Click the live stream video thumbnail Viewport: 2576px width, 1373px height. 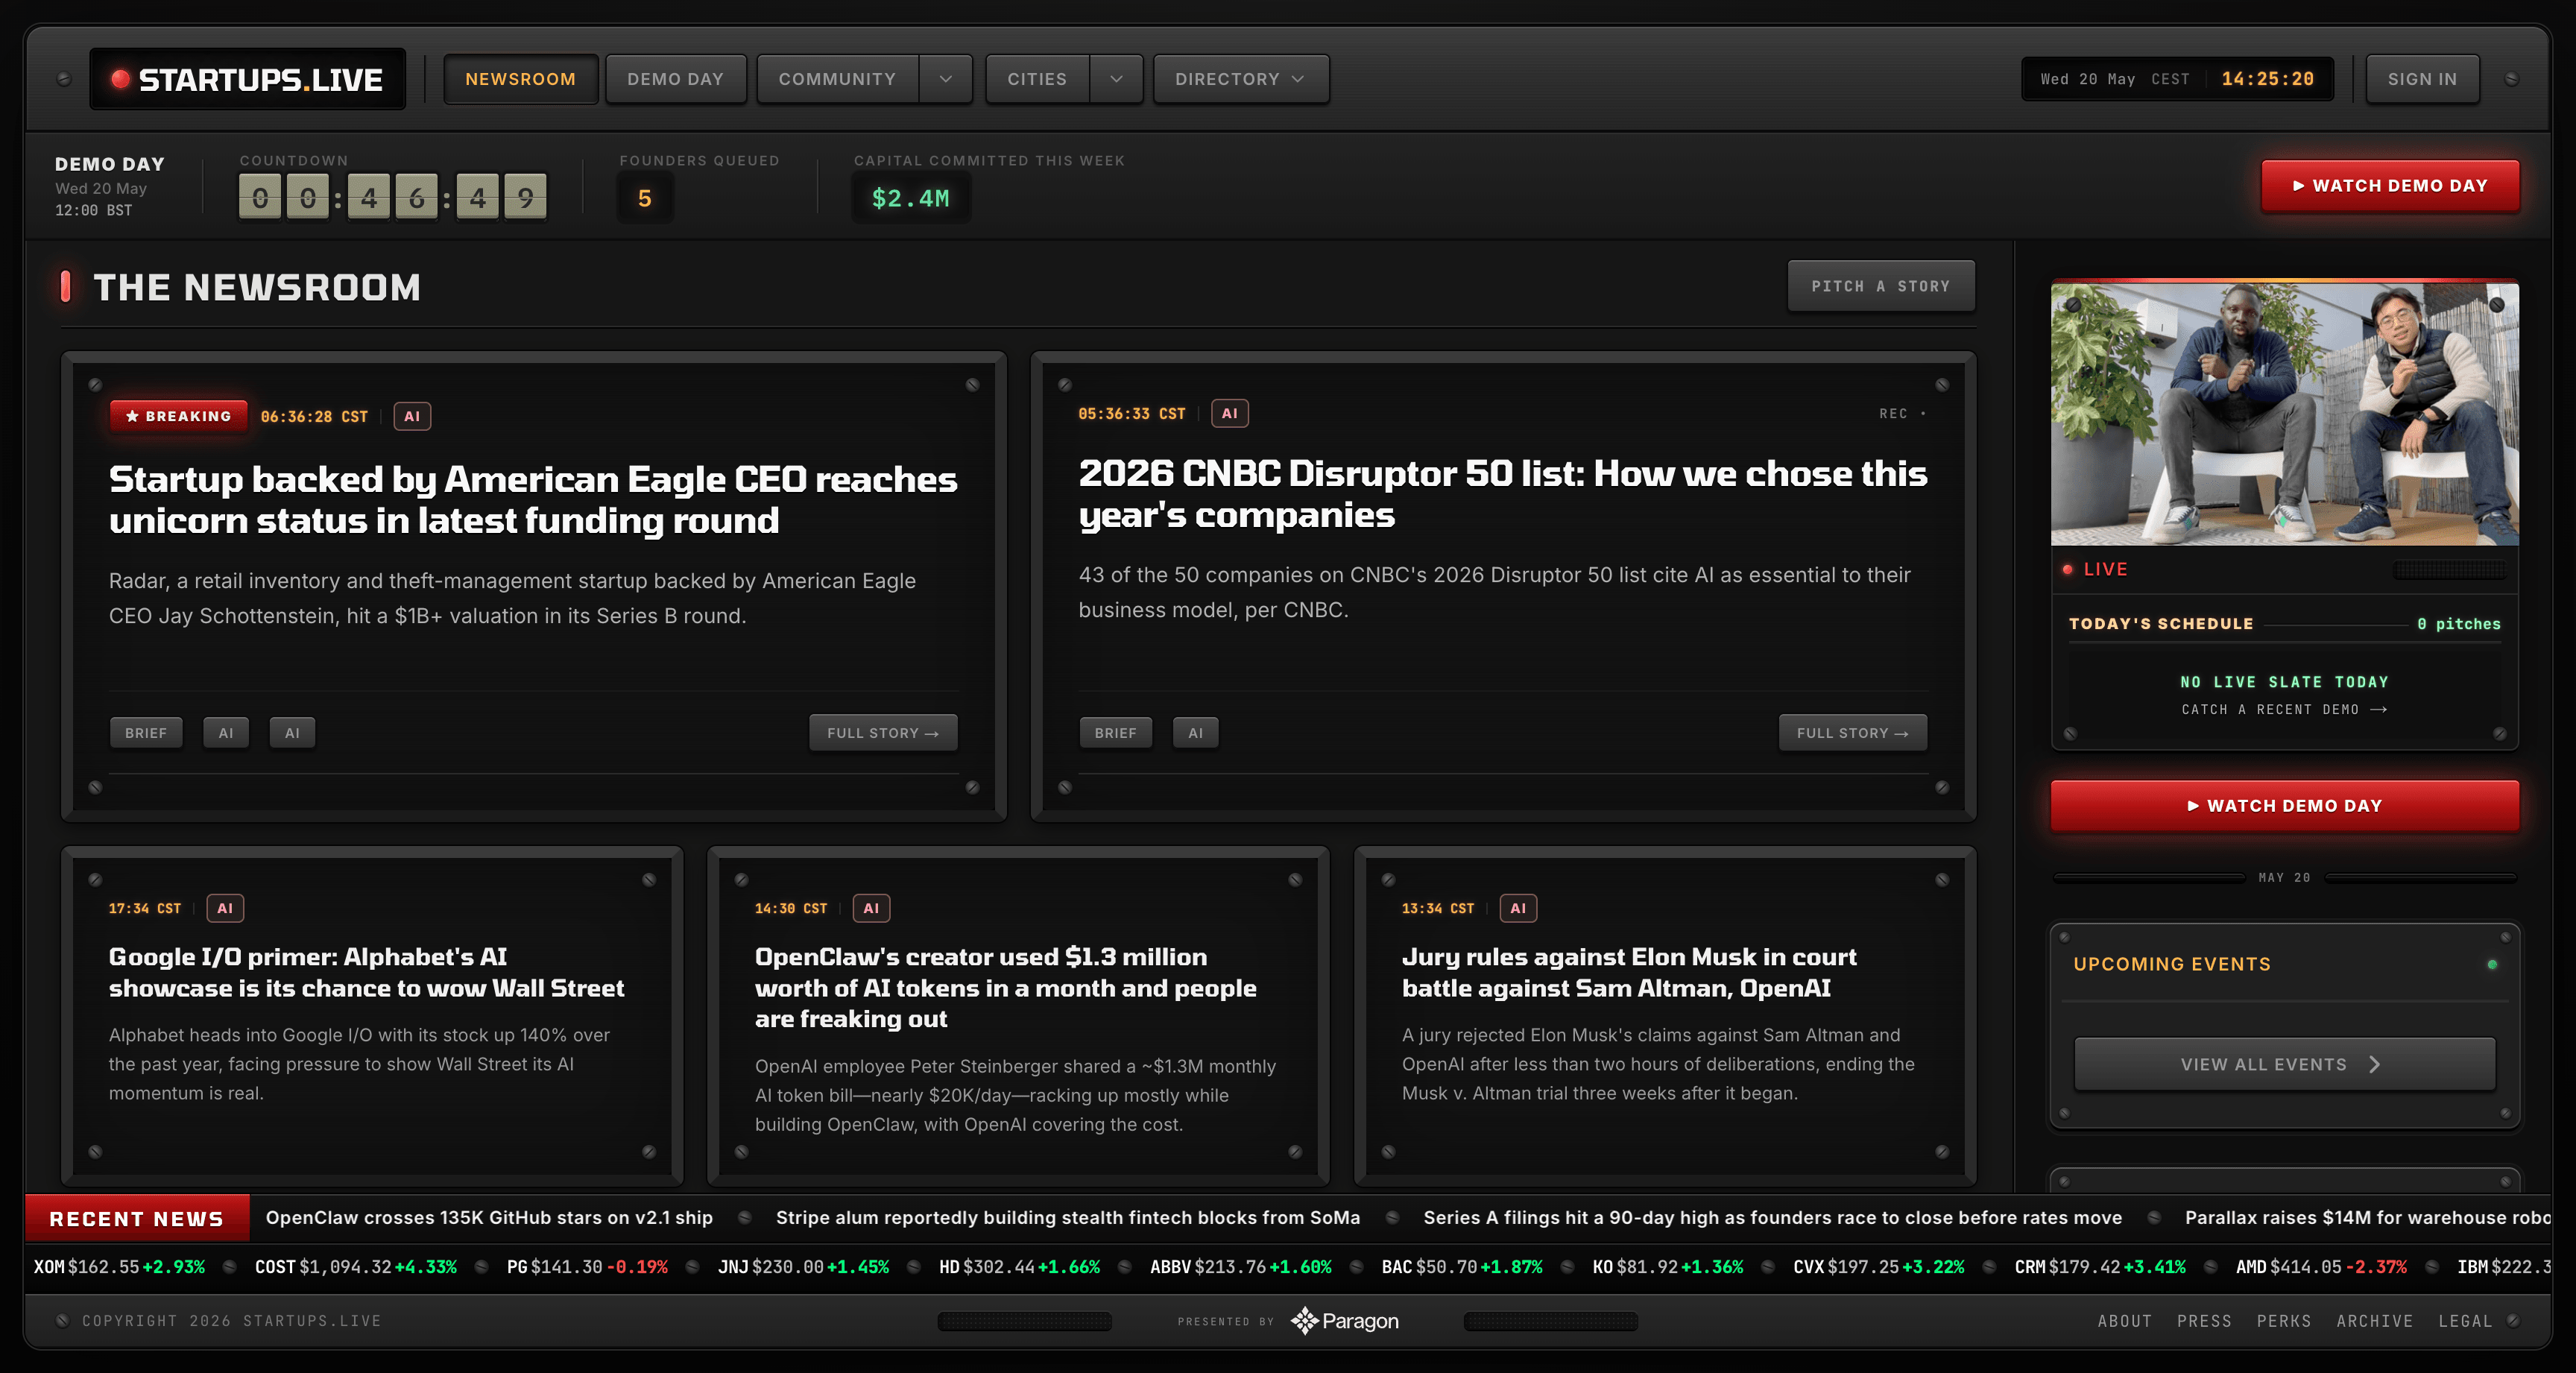(x=2284, y=414)
